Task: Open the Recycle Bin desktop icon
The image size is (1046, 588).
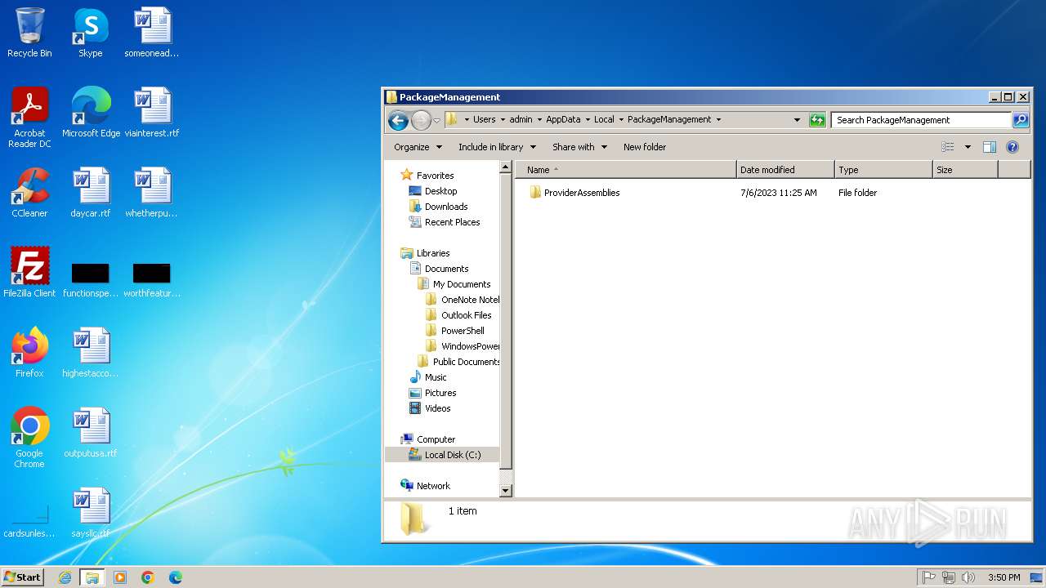Action: point(29,33)
